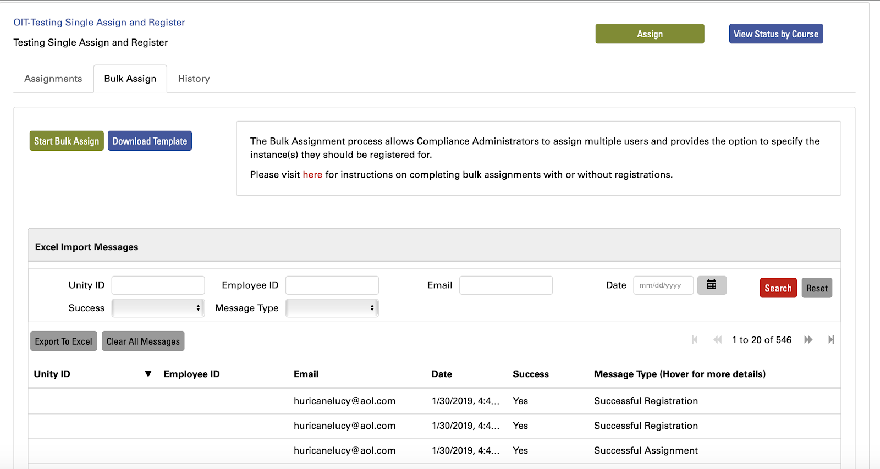Viewport: 880px width, 469px height.
Task: Click the date in the Successful Assignment row
Action: pyautogui.click(x=466, y=450)
